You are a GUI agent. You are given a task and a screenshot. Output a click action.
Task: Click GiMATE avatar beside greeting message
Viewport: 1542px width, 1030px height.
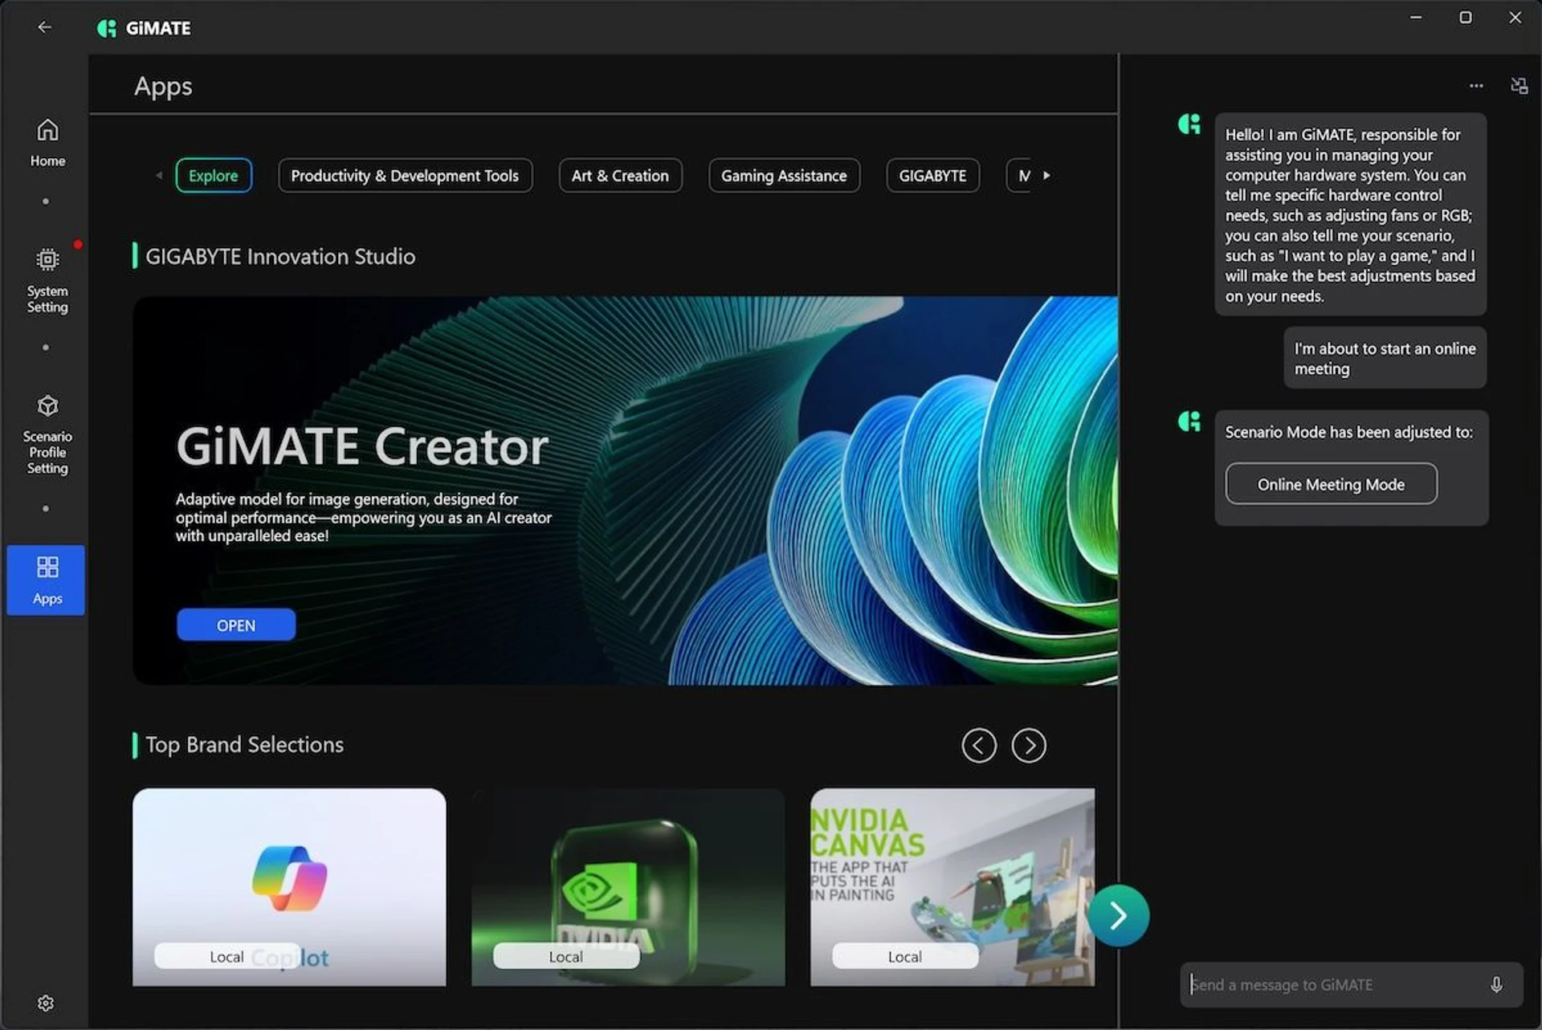click(1189, 124)
